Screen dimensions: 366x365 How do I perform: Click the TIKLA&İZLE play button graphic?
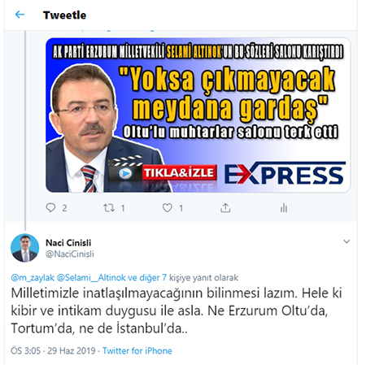click(163, 172)
